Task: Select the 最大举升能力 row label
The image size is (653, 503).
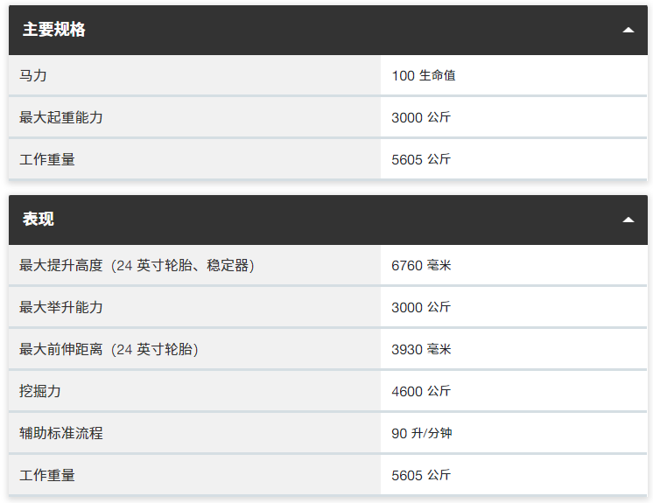Action: (x=61, y=307)
